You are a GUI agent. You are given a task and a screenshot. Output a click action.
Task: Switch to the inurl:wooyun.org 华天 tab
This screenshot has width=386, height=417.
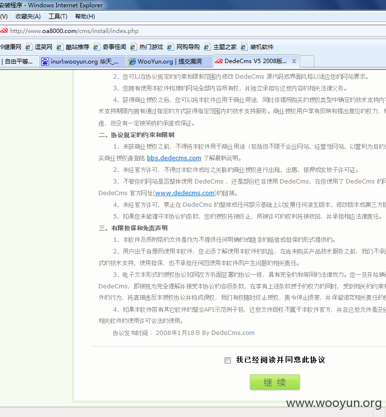83,62
